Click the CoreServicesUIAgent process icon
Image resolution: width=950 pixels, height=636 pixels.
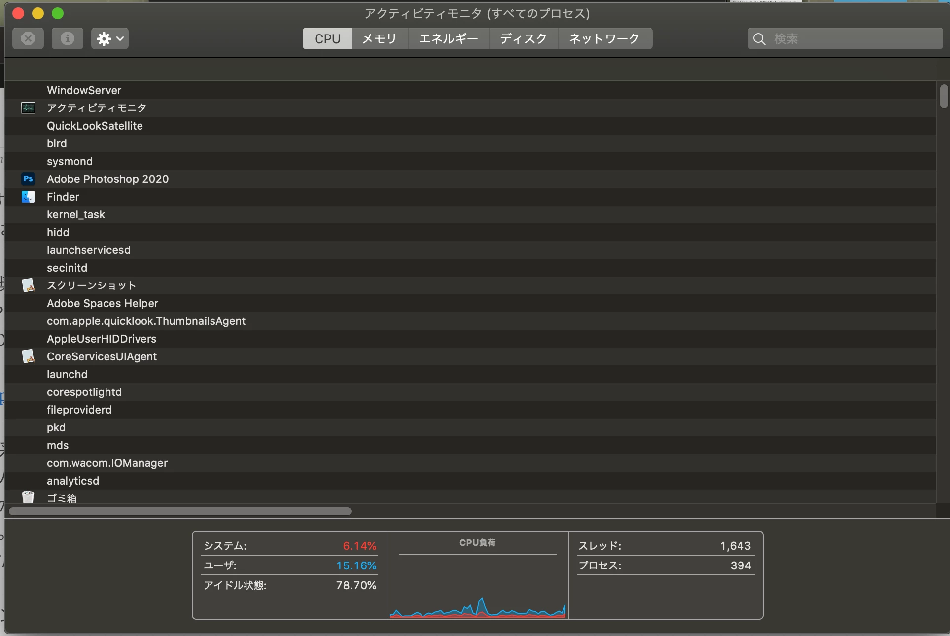point(28,356)
